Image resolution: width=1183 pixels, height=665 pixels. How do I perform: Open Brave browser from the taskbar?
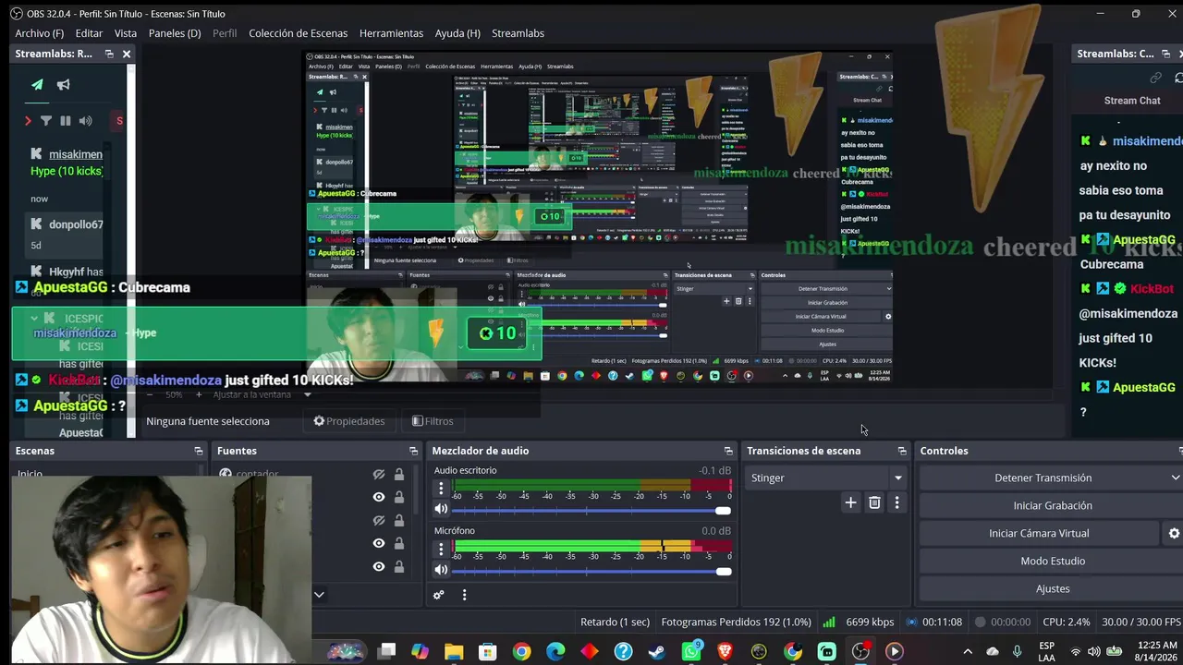click(725, 651)
